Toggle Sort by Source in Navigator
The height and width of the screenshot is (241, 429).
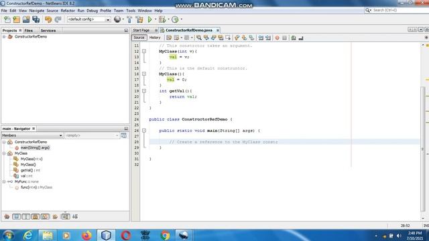(75, 217)
